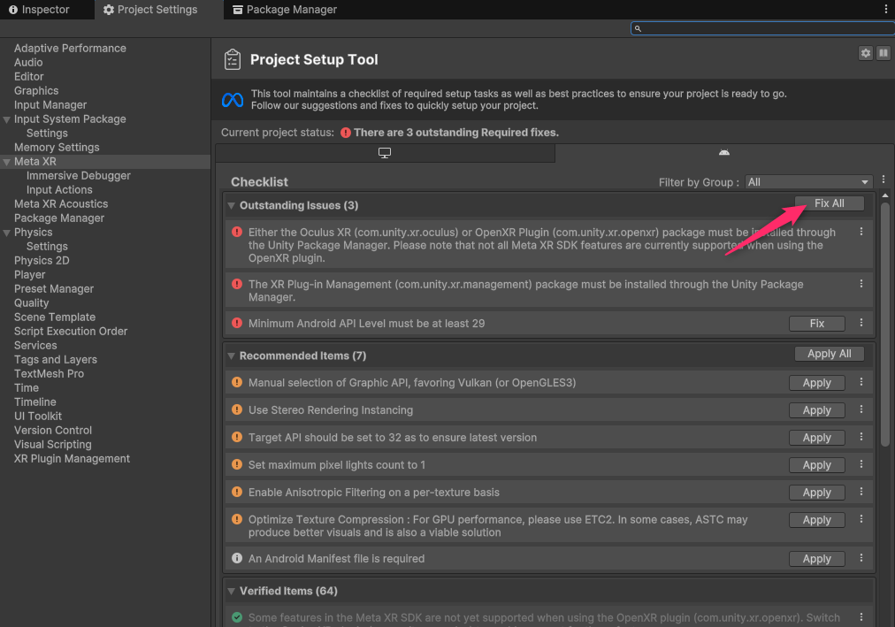
Task: Open the window's three-dot options menu
Action: click(x=886, y=9)
